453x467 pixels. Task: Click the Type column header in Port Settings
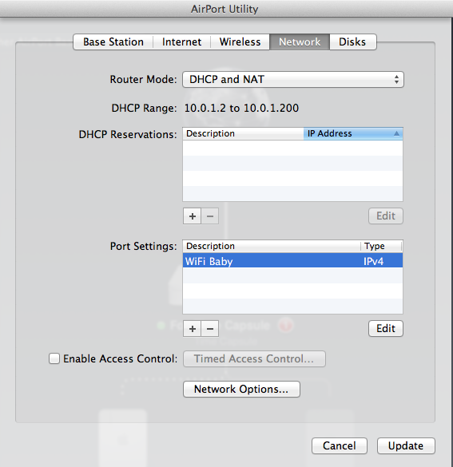tap(381, 246)
